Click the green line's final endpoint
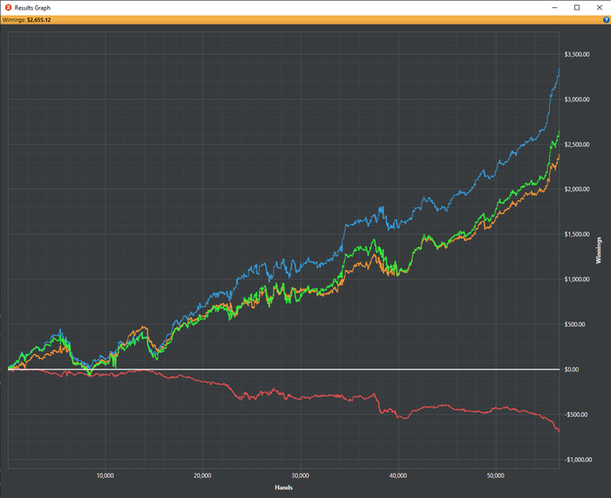 pyautogui.click(x=560, y=131)
